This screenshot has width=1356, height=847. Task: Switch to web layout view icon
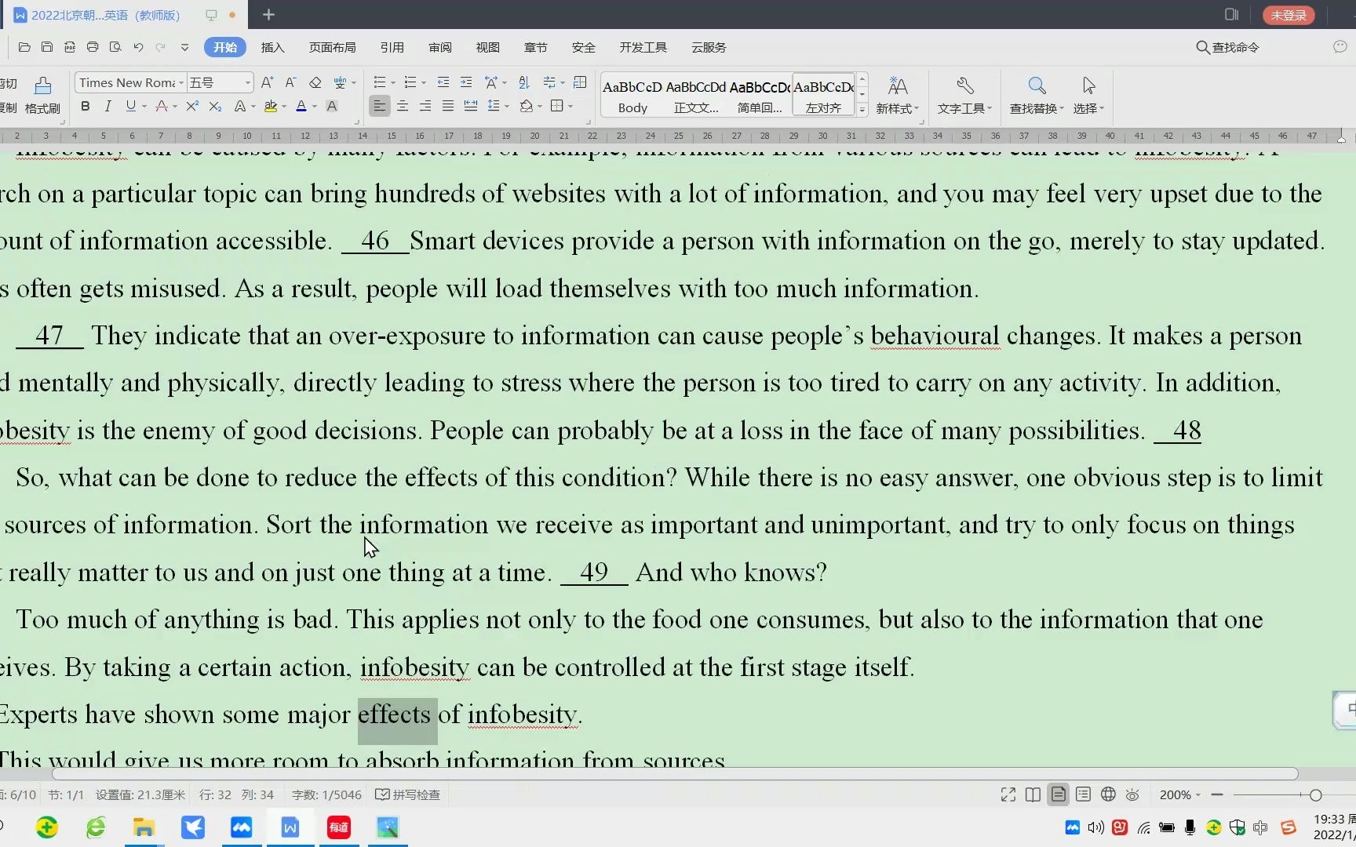tap(1108, 794)
